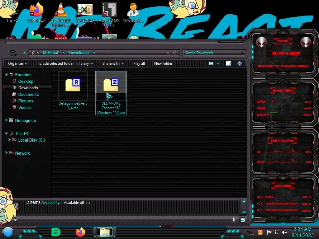Image resolution: width=319 pixels, height=239 pixels.
Task: Click the left alien head gadget icon
Action: pos(261,42)
